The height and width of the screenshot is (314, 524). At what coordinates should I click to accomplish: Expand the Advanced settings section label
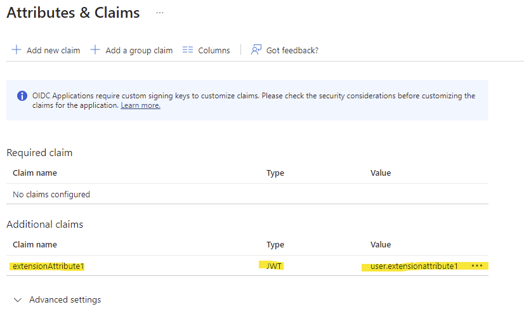pyautogui.click(x=65, y=300)
